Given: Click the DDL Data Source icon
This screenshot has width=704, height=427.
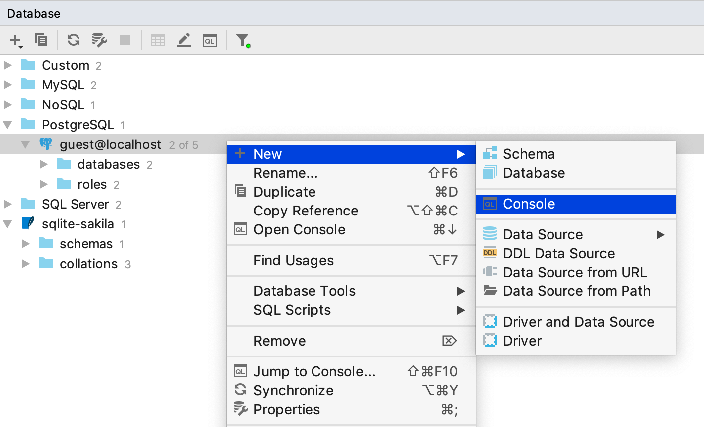Looking at the screenshot, I should [x=490, y=253].
